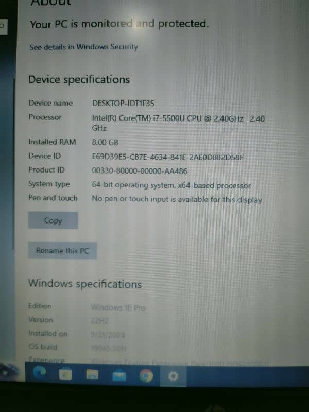
Task: Launch Google Chrome from the taskbar
Action: (x=146, y=376)
